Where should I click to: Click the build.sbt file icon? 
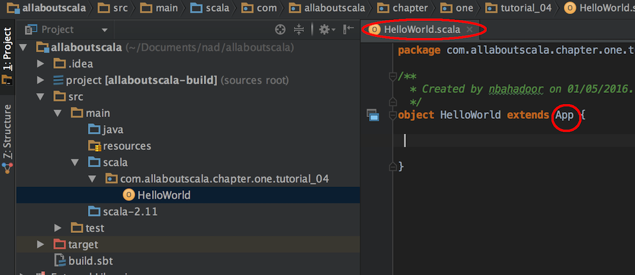click(60, 261)
